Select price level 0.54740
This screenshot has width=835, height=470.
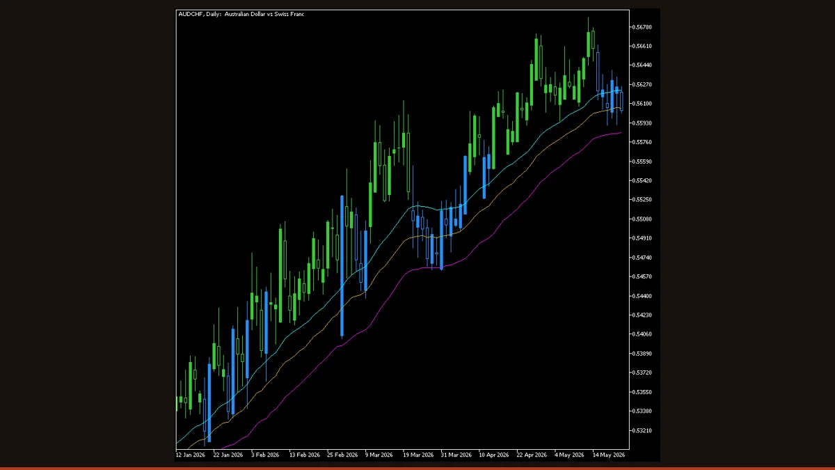[642, 258]
